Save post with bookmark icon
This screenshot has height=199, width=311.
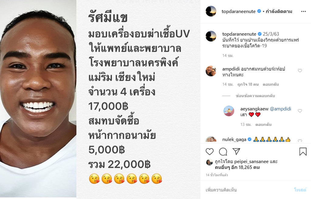[303, 151]
